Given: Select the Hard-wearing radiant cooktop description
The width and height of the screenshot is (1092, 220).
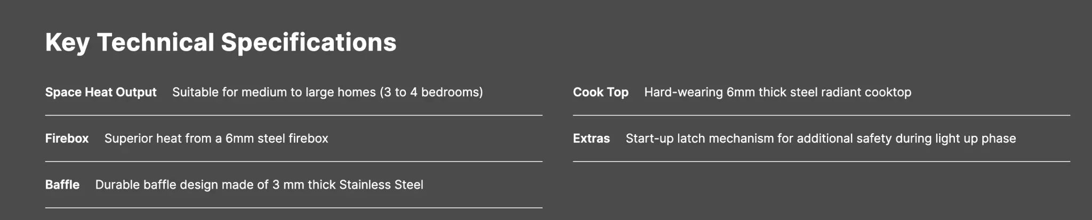Looking at the screenshot, I should [x=777, y=92].
